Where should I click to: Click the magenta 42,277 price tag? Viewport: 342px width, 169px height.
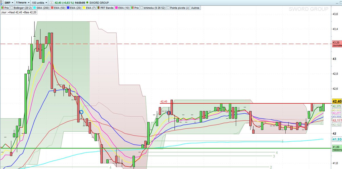337,113
